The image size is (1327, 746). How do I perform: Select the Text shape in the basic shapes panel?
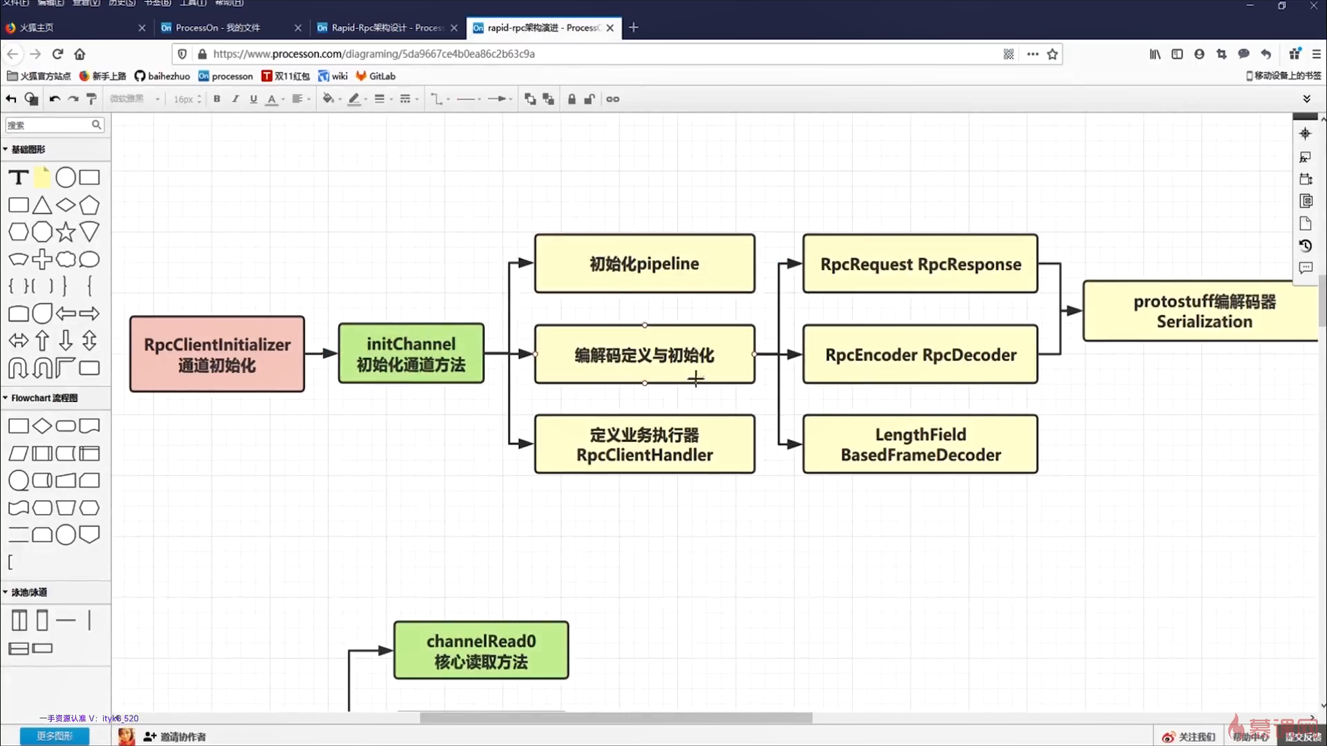[19, 178]
